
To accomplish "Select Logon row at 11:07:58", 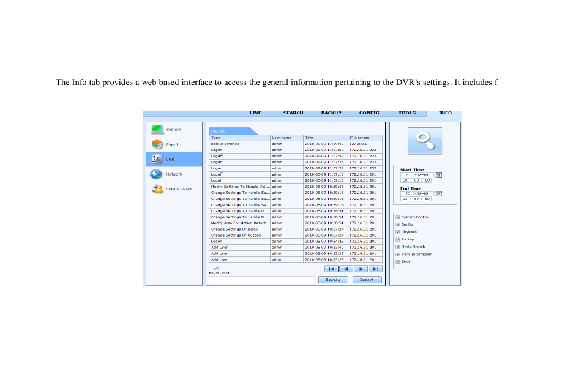I will (296, 150).
